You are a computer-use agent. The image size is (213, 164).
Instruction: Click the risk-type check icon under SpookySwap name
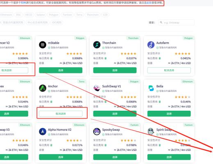pos(103,134)
